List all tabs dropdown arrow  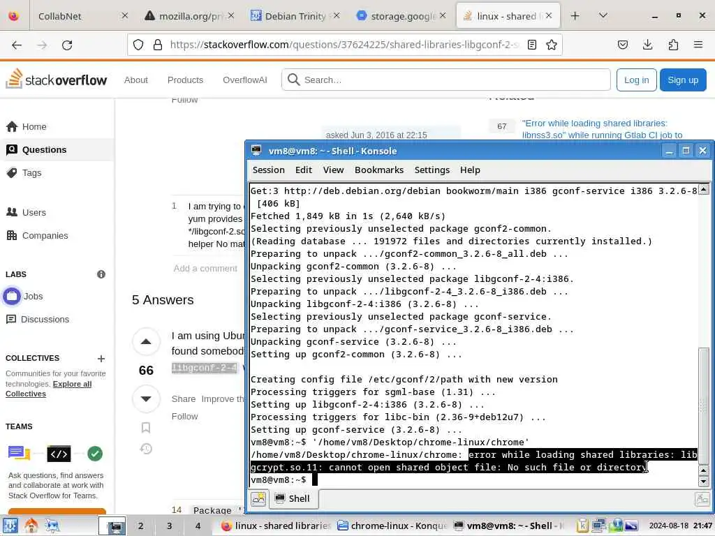[x=603, y=16]
